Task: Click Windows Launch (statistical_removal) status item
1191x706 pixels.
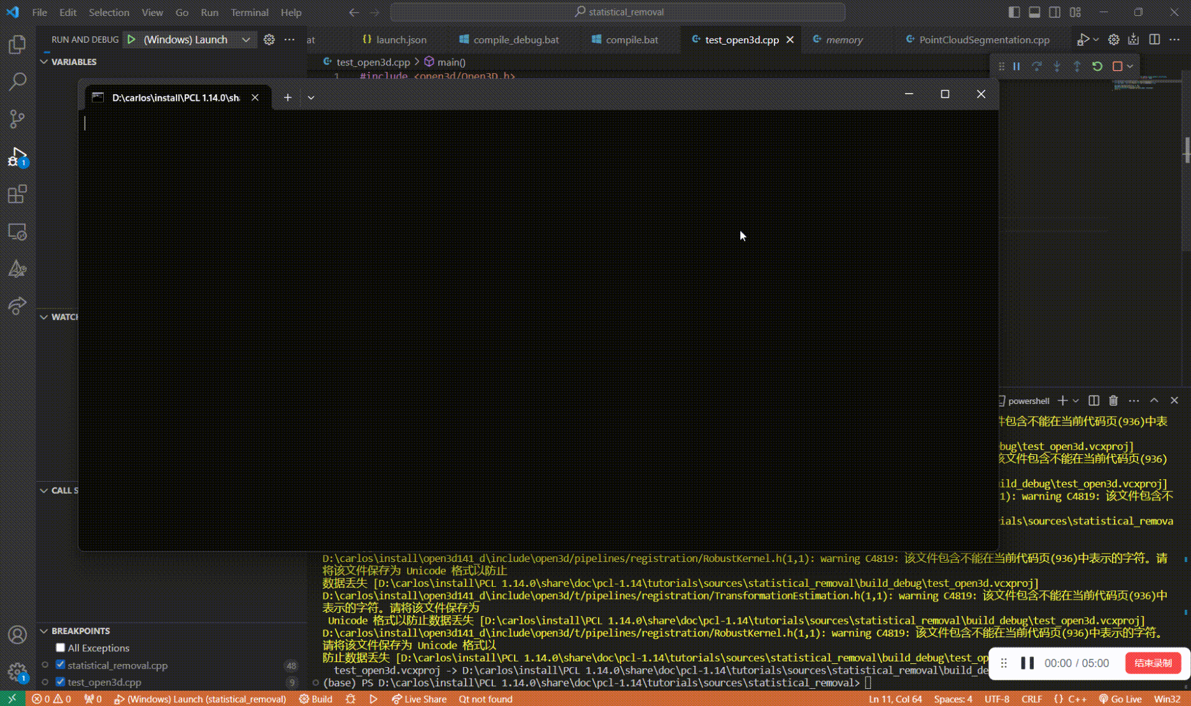Action: (200, 699)
